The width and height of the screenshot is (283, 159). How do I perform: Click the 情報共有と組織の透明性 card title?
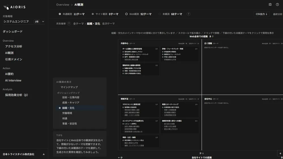pos(131,65)
